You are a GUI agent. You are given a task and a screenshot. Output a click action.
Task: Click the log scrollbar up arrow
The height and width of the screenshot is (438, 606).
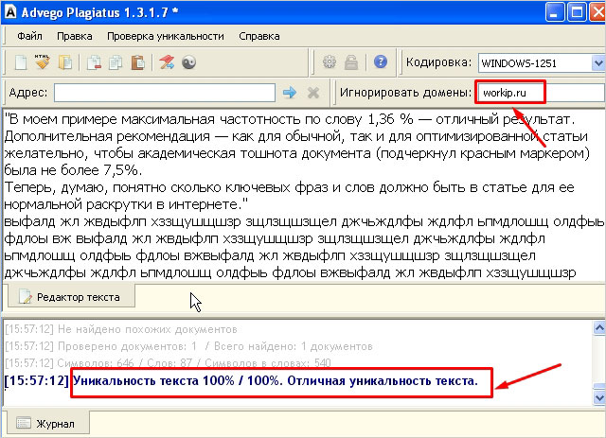click(599, 328)
